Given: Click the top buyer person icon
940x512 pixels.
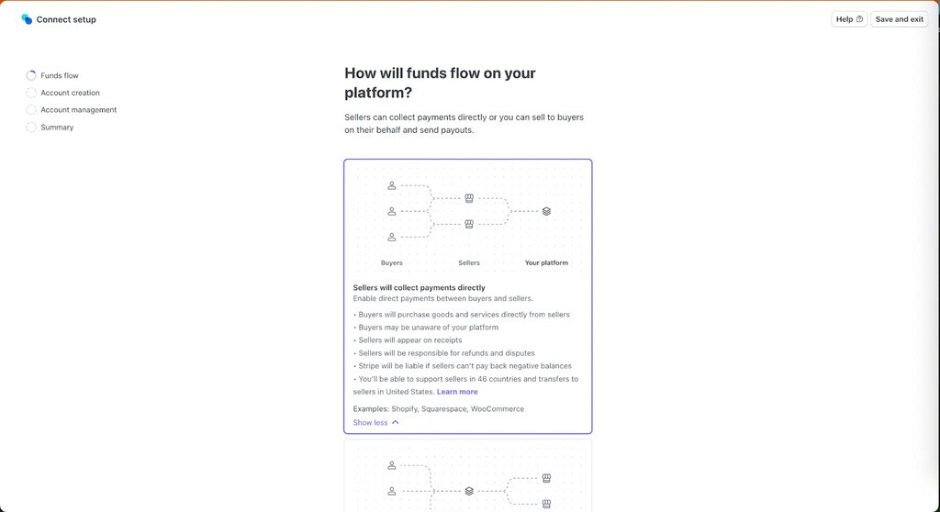Looking at the screenshot, I should click(392, 185).
